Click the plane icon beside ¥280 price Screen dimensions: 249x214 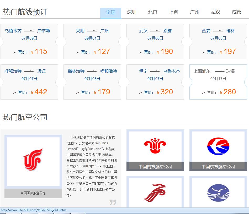pos(203,93)
